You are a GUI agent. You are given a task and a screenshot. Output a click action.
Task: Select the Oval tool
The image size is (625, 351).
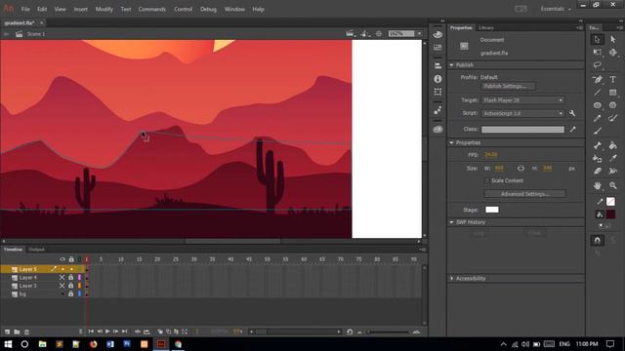(597, 105)
